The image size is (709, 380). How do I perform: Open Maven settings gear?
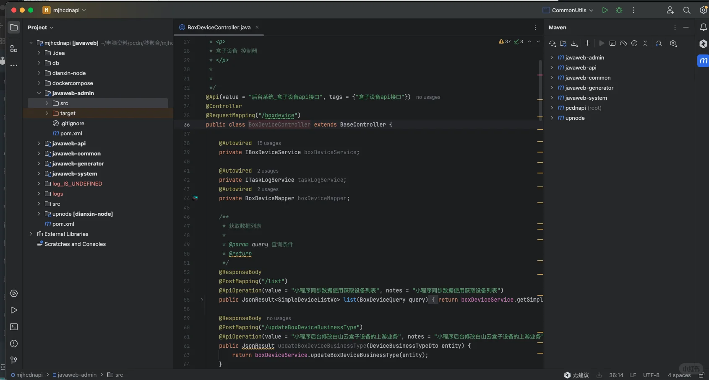coord(673,44)
